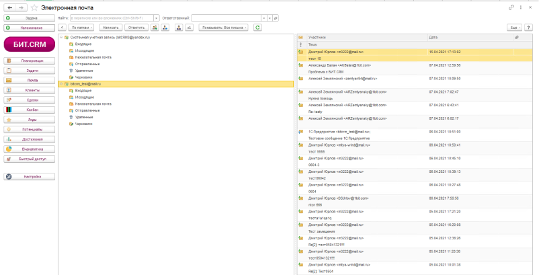
Task: Select Нежелательная почта under bitCRM3@yandex.ru account
Action: (93, 57)
